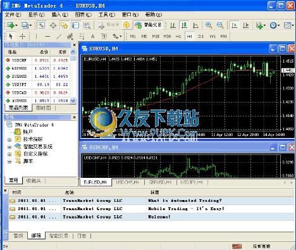Switch timeframe to M1
Screen dimensions: 296x250
(133, 37)
